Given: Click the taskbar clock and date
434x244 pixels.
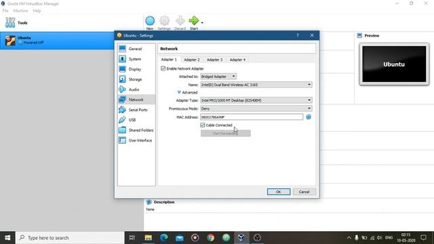Looking at the screenshot, I should pyautogui.click(x=406, y=238).
